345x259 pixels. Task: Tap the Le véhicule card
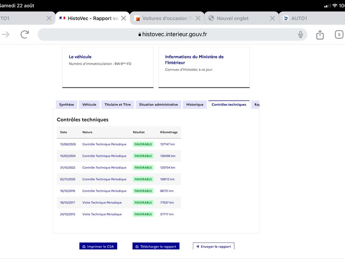pos(108,67)
